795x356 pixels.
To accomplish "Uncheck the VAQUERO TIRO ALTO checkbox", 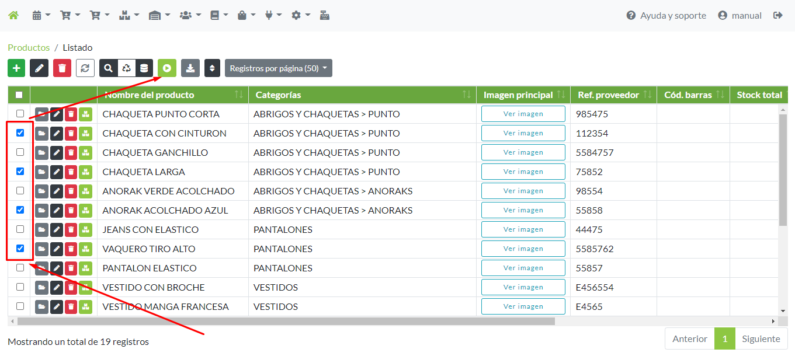I will 20,249.
